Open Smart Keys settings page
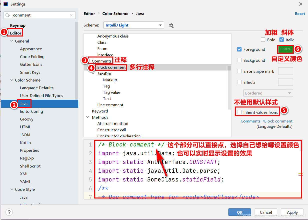Screen dimensions: 308x220 (x=30, y=72)
